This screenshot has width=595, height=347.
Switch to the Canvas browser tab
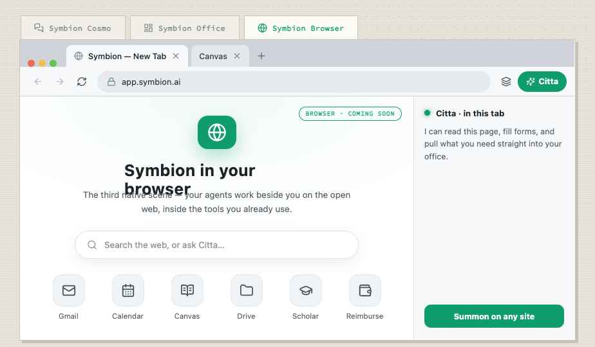[x=220, y=56]
